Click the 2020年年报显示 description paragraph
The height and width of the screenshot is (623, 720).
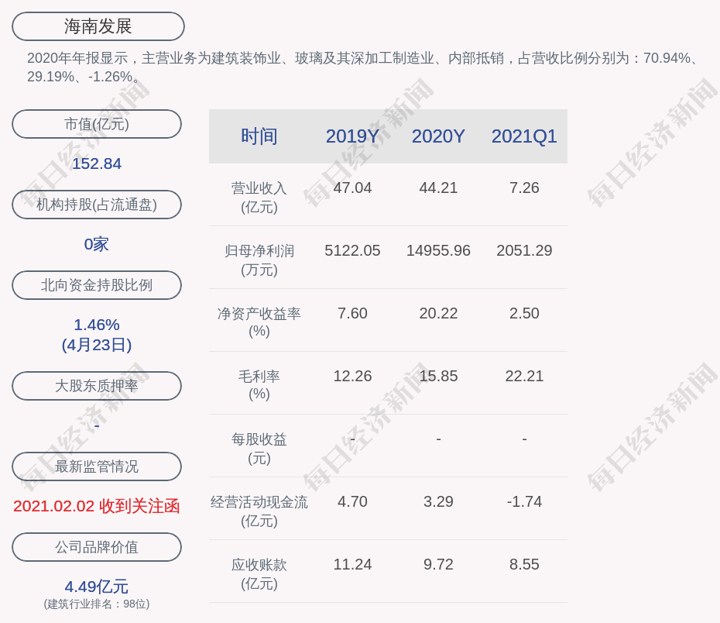(x=363, y=67)
